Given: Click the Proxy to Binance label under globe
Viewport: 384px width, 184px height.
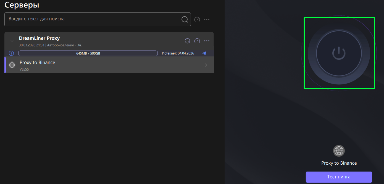Looking at the screenshot, I should click(x=339, y=163).
